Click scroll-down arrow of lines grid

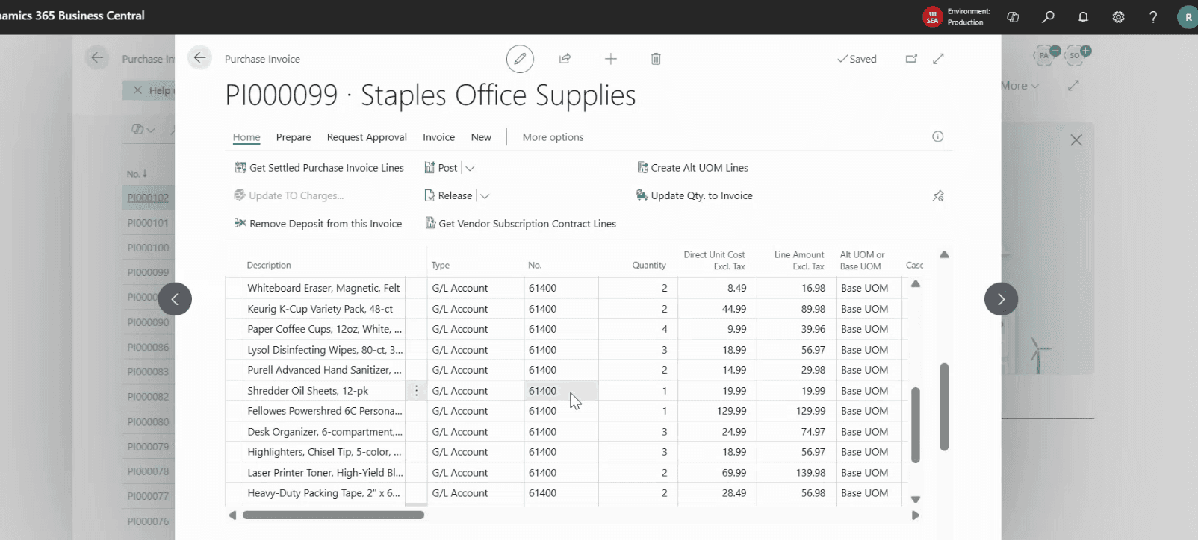coord(916,499)
